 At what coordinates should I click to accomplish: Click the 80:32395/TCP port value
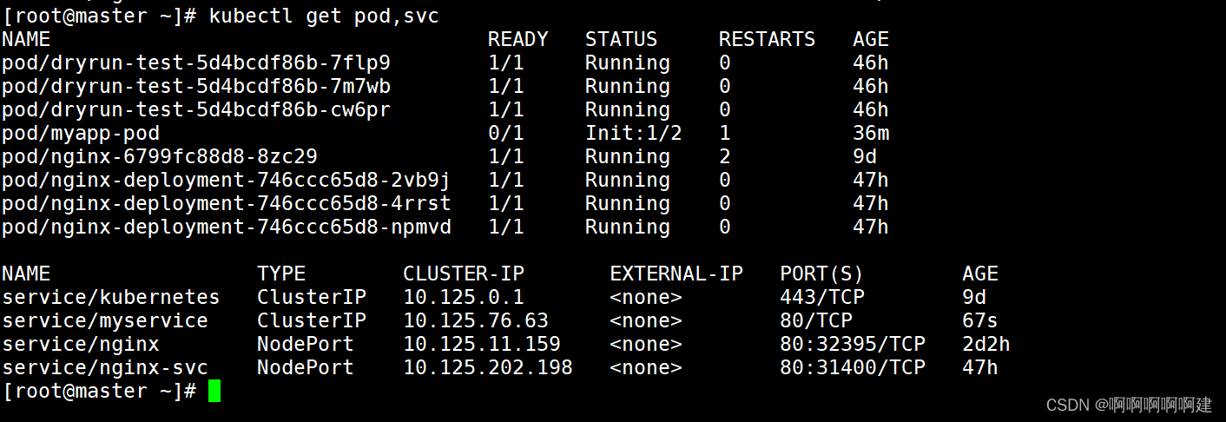(x=852, y=345)
